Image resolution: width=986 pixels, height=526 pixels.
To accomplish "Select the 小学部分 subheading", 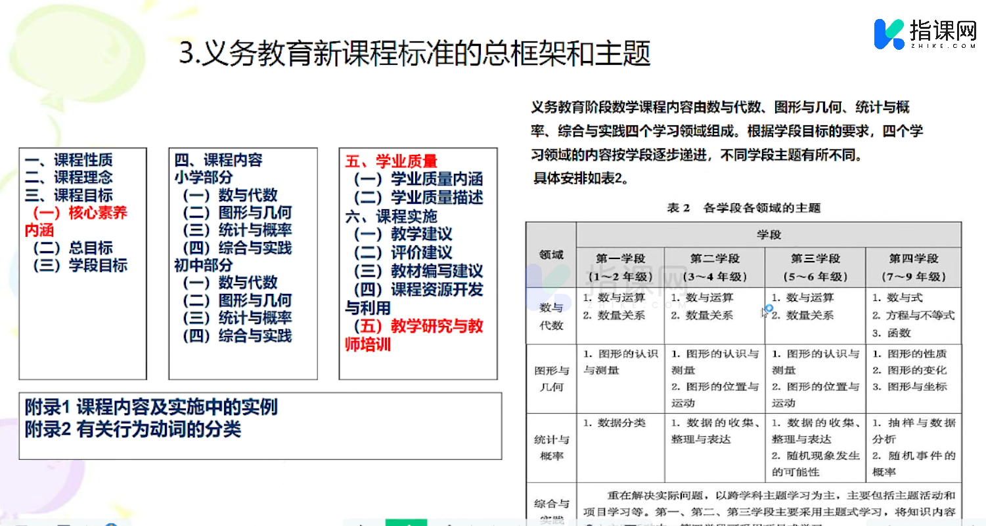I will [x=203, y=178].
